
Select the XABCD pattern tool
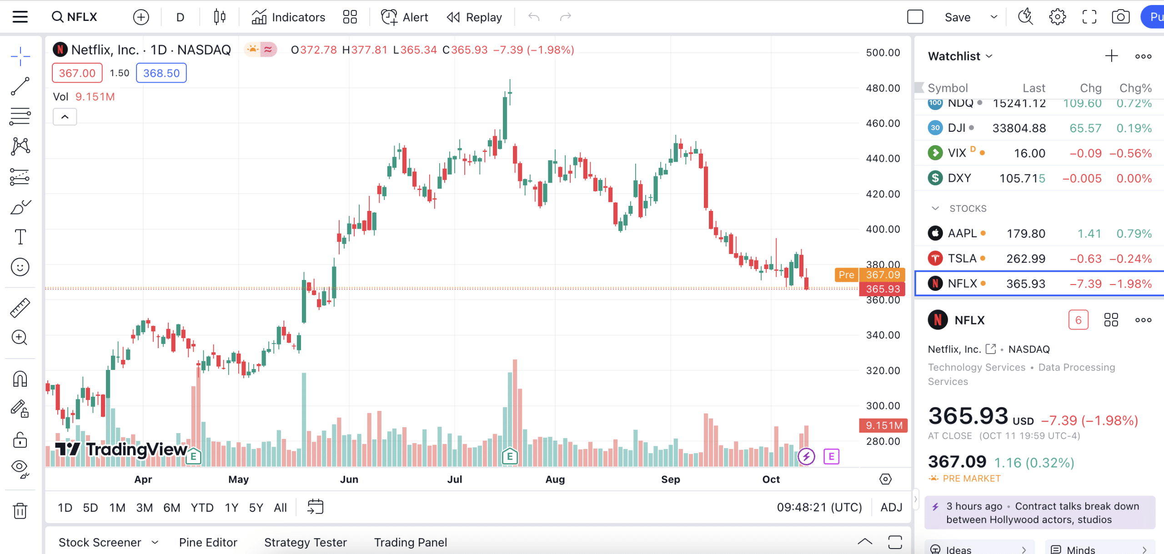tap(20, 146)
